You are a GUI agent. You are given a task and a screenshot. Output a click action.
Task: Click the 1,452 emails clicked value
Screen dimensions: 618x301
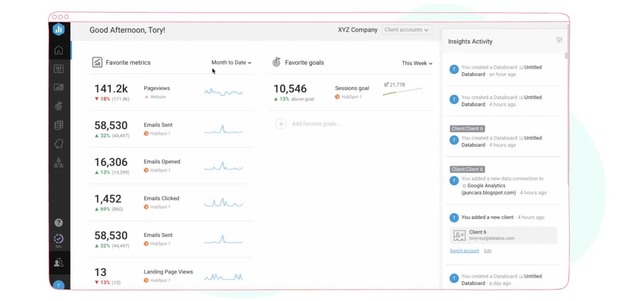(108, 199)
